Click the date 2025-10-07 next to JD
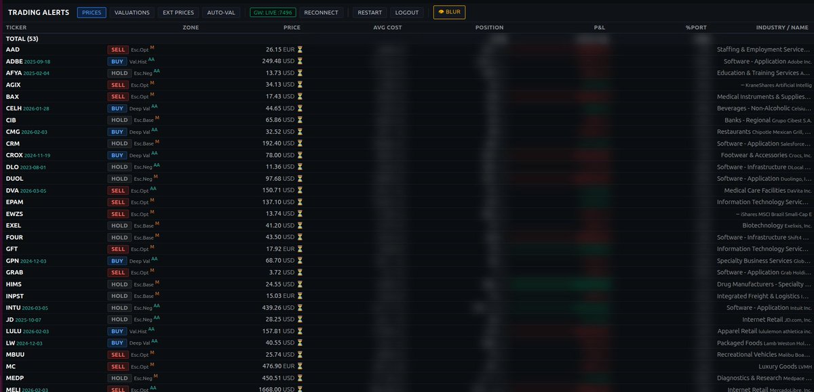This screenshot has height=392, width=814. (x=28, y=320)
